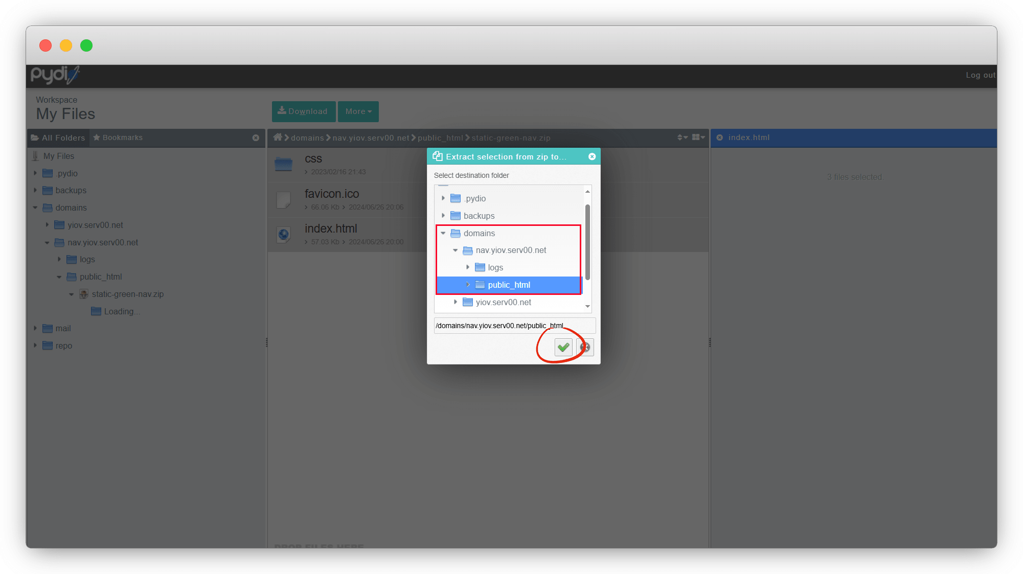Expand yiov.serv00.net in the destination tree
1023x574 pixels.
tap(456, 302)
